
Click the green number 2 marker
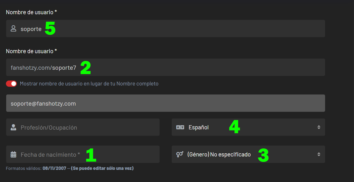(x=85, y=68)
